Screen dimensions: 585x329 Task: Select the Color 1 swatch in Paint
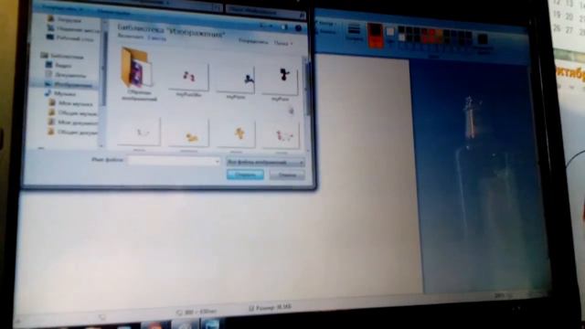tap(375, 35)
